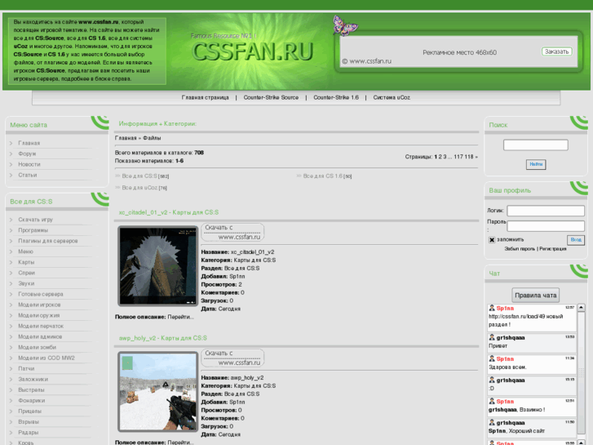The image size is (593, 445).
Task: Click the CSSFAN.RU site logo
Action: point(253,51)
